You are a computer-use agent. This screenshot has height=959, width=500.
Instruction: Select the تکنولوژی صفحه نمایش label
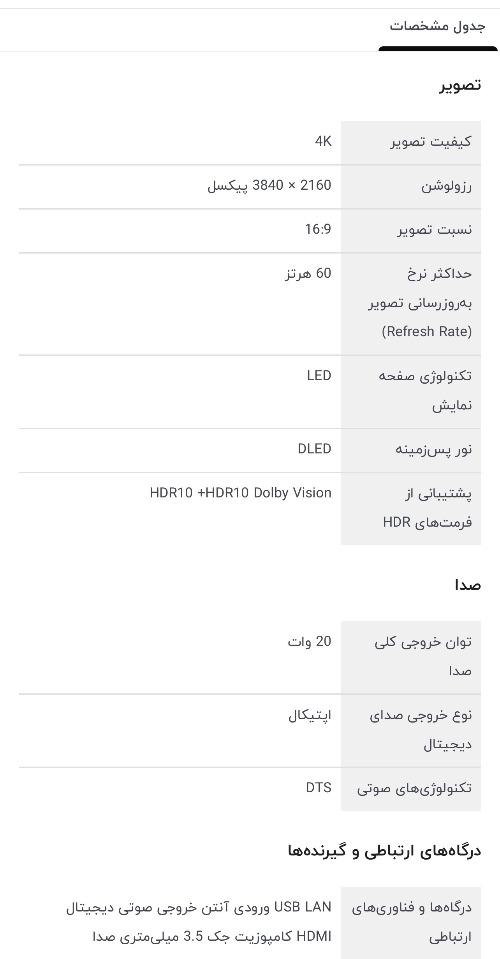tap(425, 390)
